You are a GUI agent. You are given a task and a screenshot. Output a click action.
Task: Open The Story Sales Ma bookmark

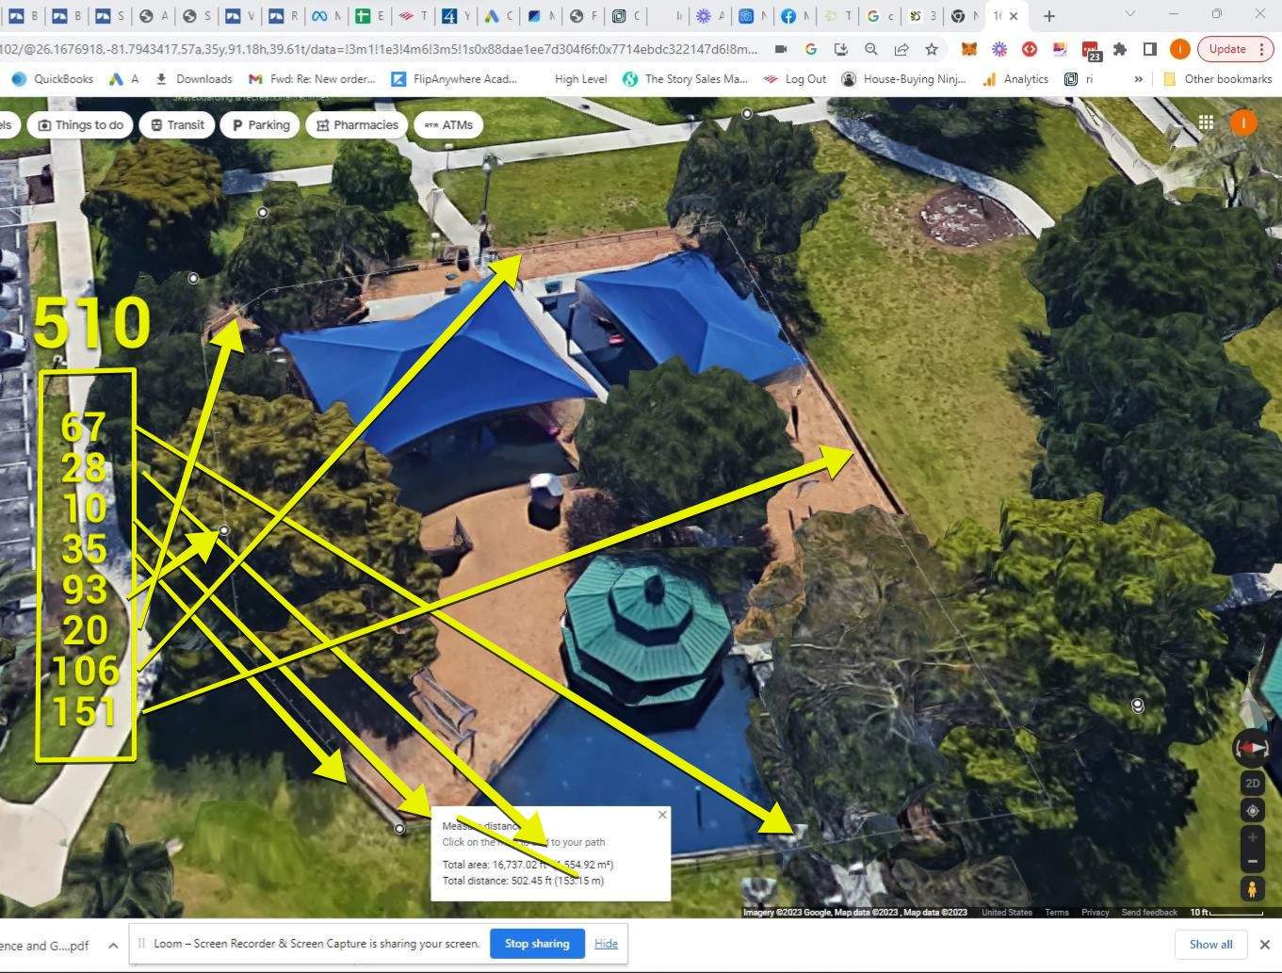pos(685,79)
